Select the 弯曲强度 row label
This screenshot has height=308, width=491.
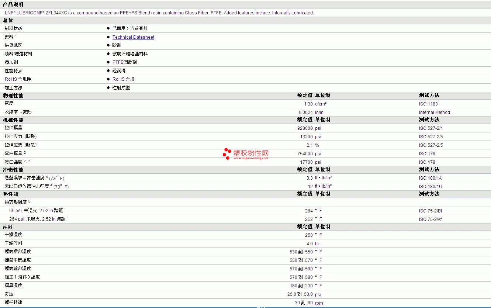[13, 162]
